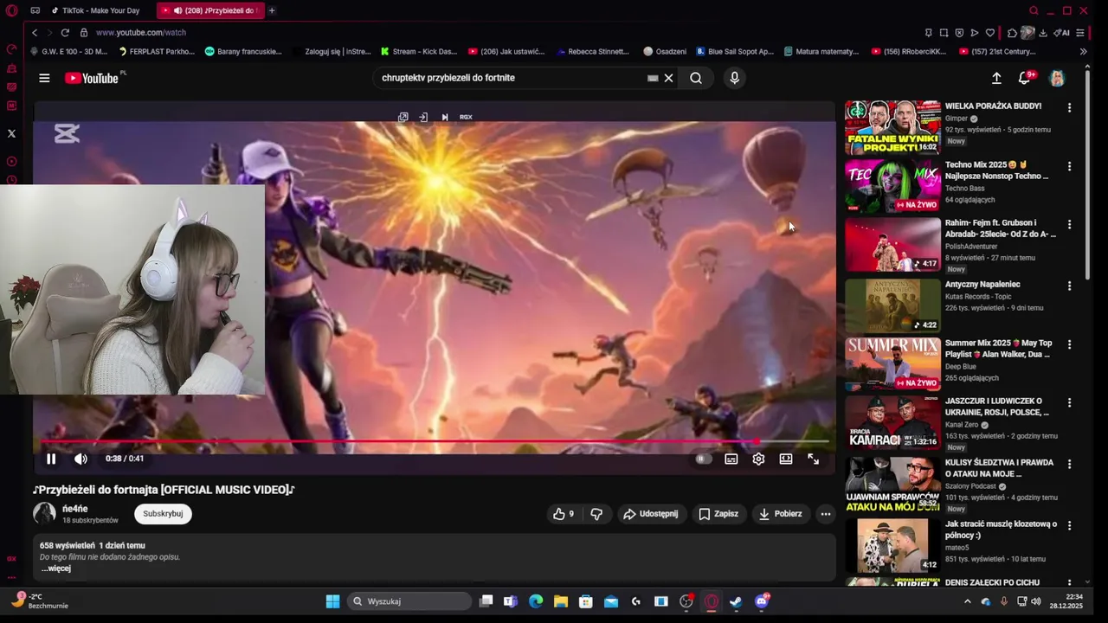Screen dimensions: 1108x623
Task: Dislike the video with thumbs down
Action: 596,514
